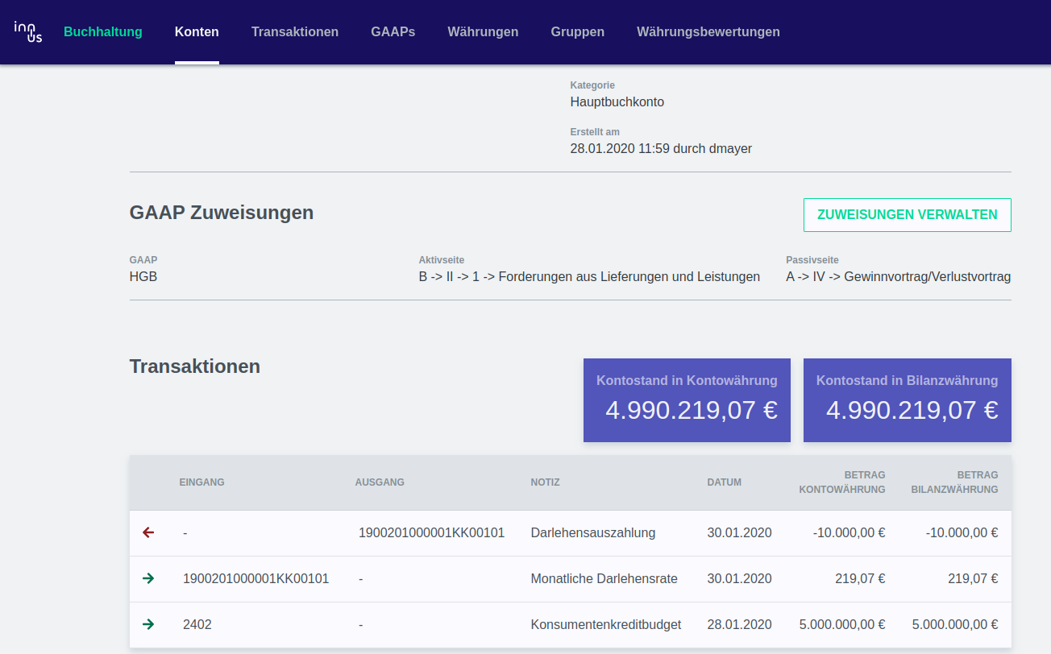Click the red outgoing arrow for Darlehensauszahlung

pos(148,532)
